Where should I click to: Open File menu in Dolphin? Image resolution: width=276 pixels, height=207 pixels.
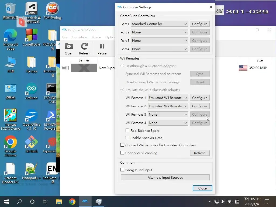pyautogui.click(x=65, y=37)
